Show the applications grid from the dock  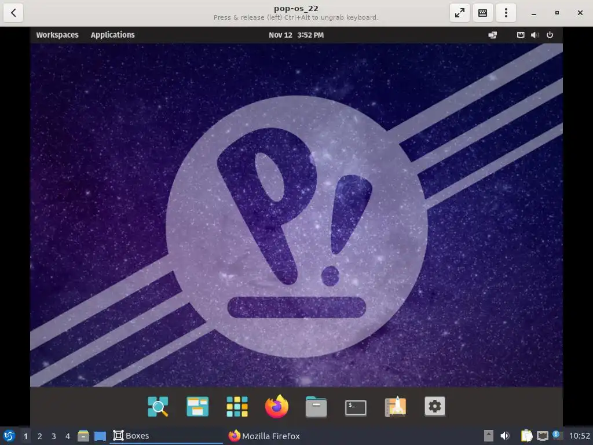pos(237,406)
